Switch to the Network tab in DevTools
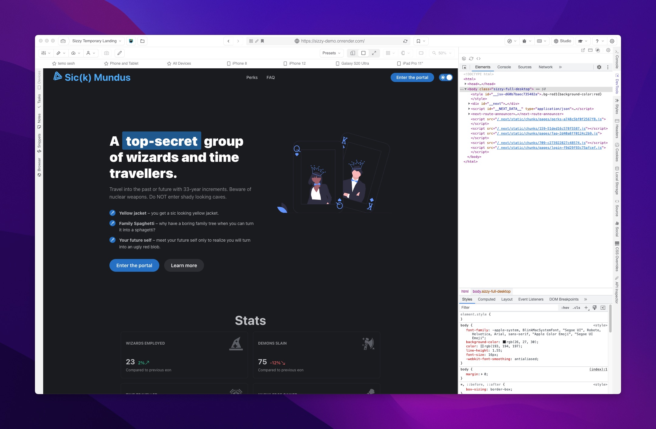The height and width of the screenshot is (429, 656). click(x=545, y=67)
